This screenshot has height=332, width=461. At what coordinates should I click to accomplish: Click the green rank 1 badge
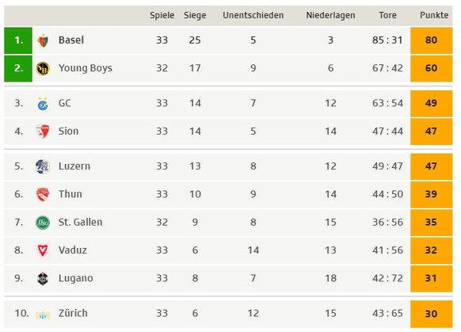click(18, 40)
